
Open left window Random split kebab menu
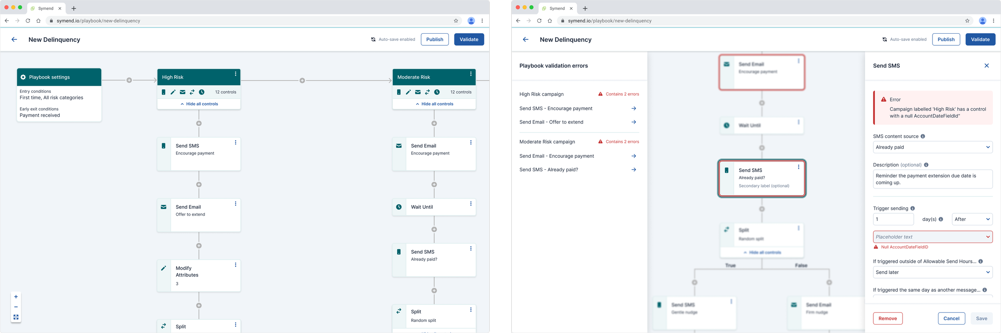click(471, 310)
